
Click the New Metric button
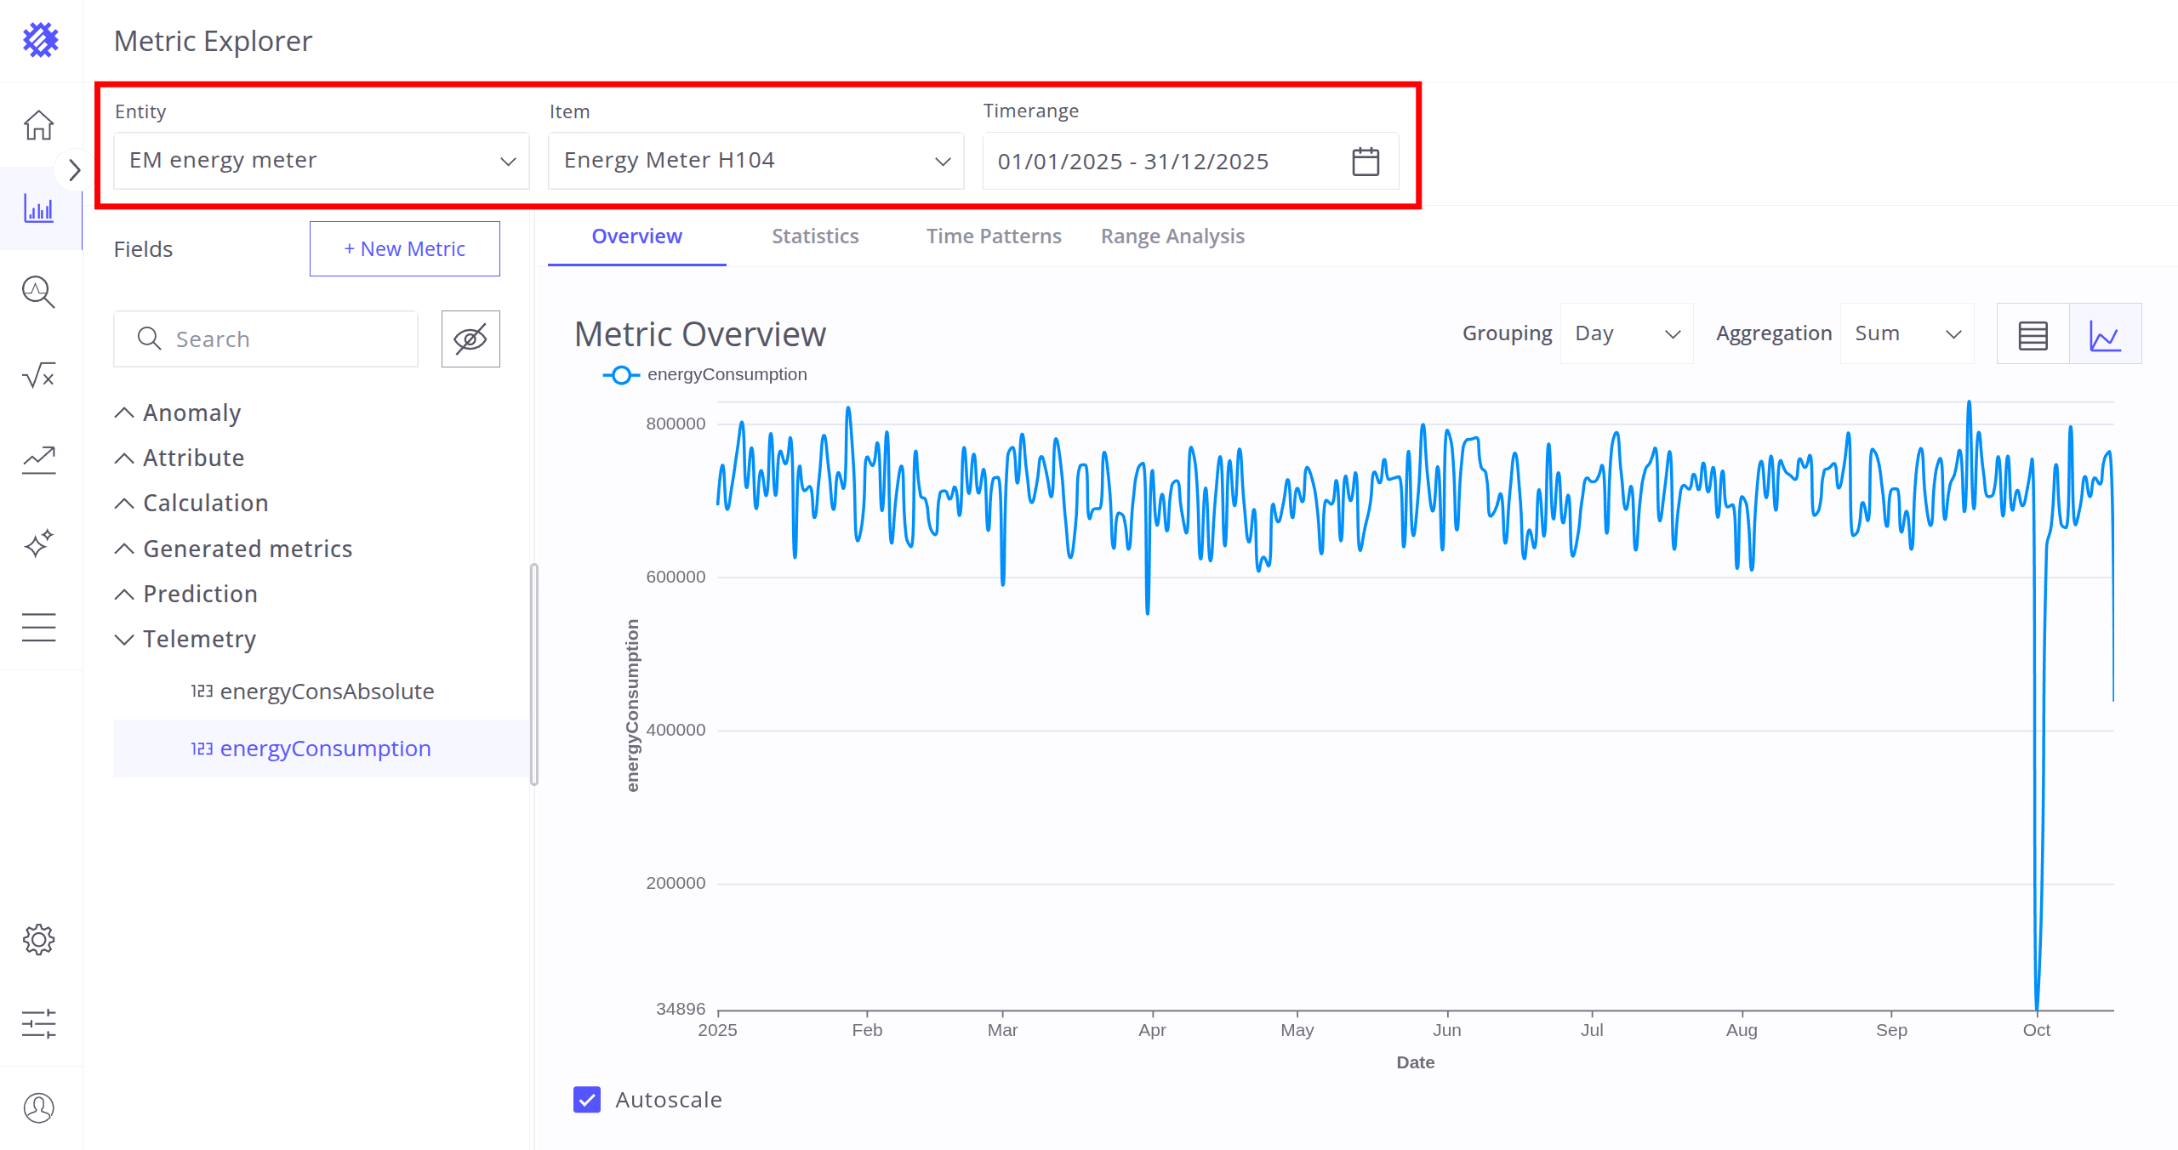[404, 248]
